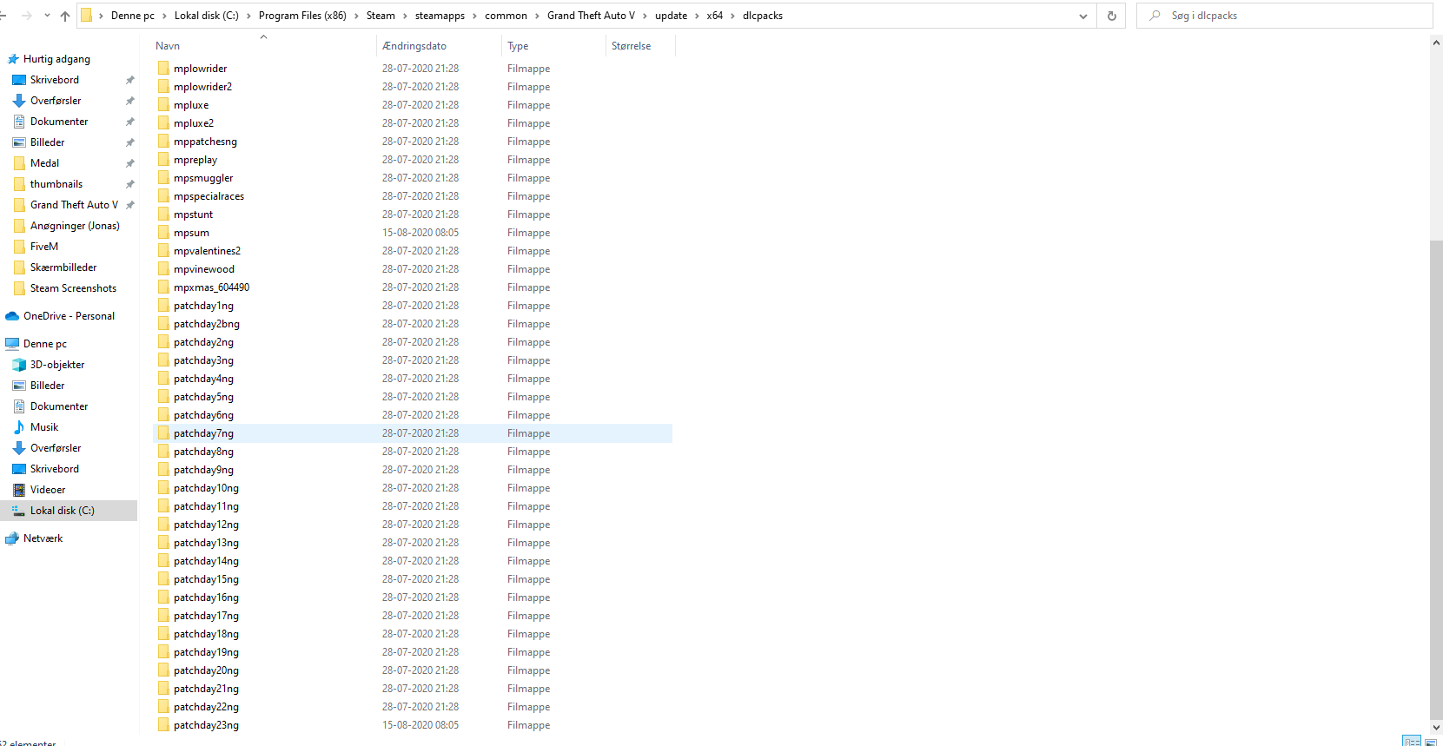Sort by 'Ændringsdato' column header
The height and width of the screenshot is (746, 1443).
coord(414,46)
